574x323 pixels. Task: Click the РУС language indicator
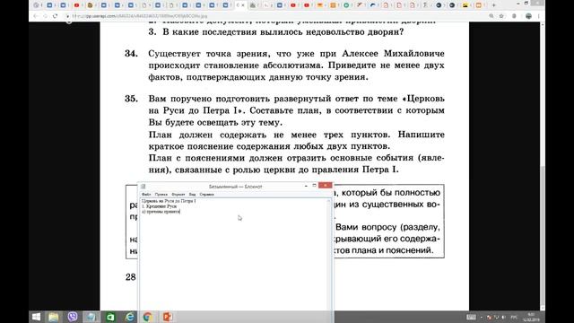pyautogui.click(x=514, y=317)
